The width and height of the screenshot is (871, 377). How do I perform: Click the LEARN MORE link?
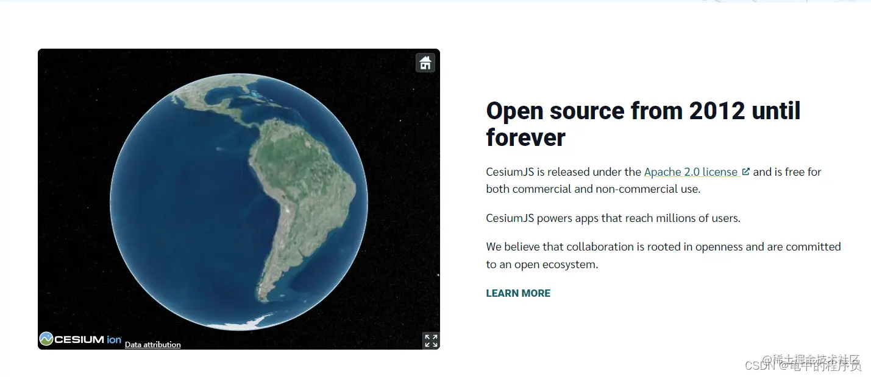click(x=518, y=293)
